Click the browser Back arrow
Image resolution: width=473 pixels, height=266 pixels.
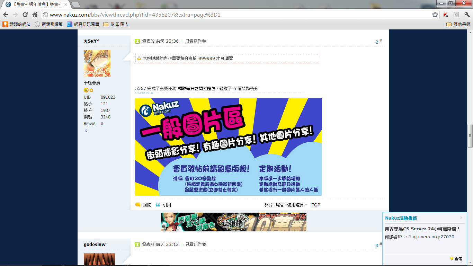[x=6, y=15]
